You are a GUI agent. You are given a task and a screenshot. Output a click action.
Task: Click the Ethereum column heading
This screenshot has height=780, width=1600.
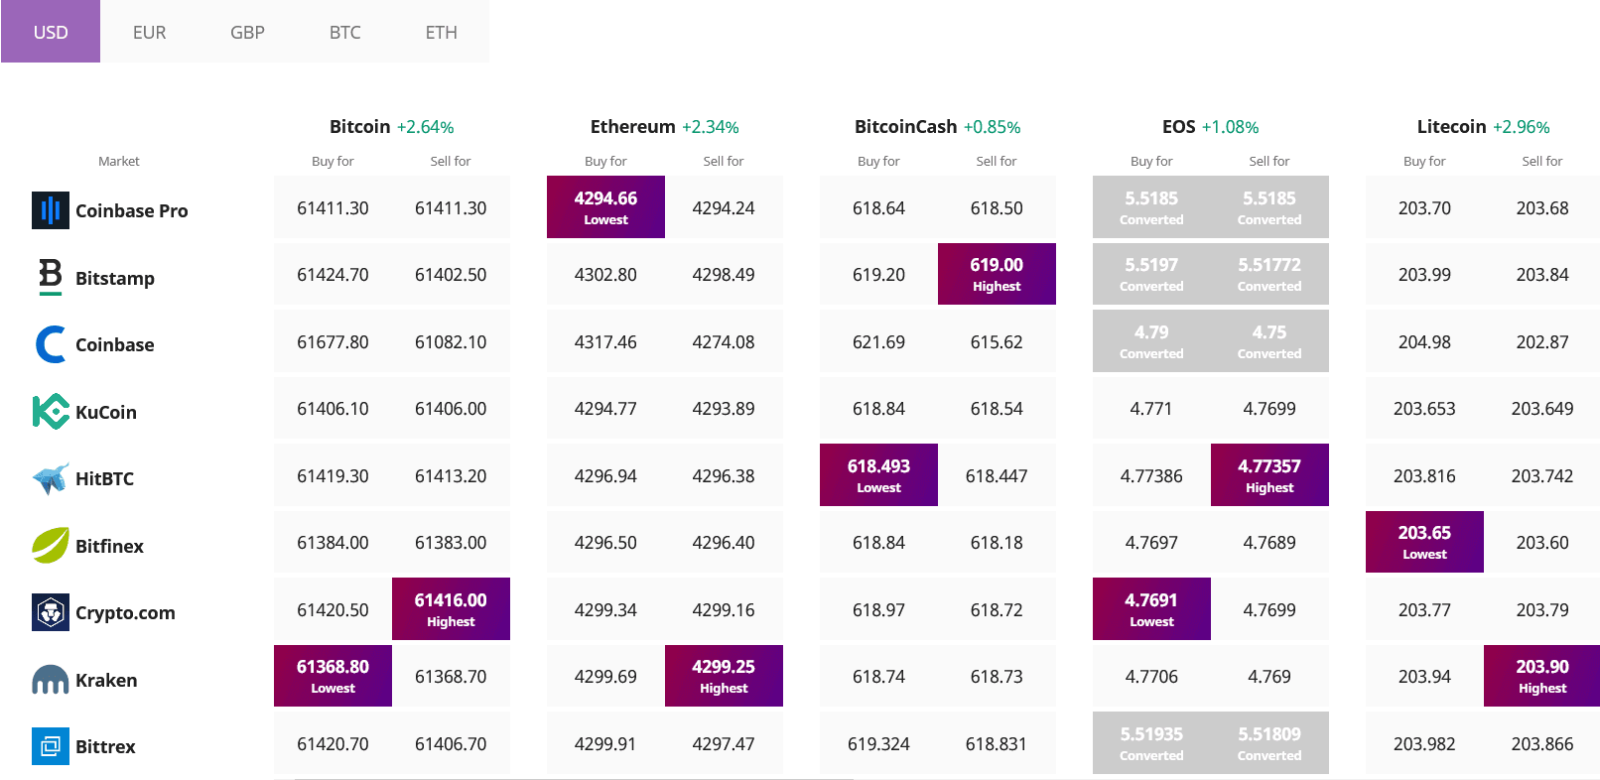(632, 126)
